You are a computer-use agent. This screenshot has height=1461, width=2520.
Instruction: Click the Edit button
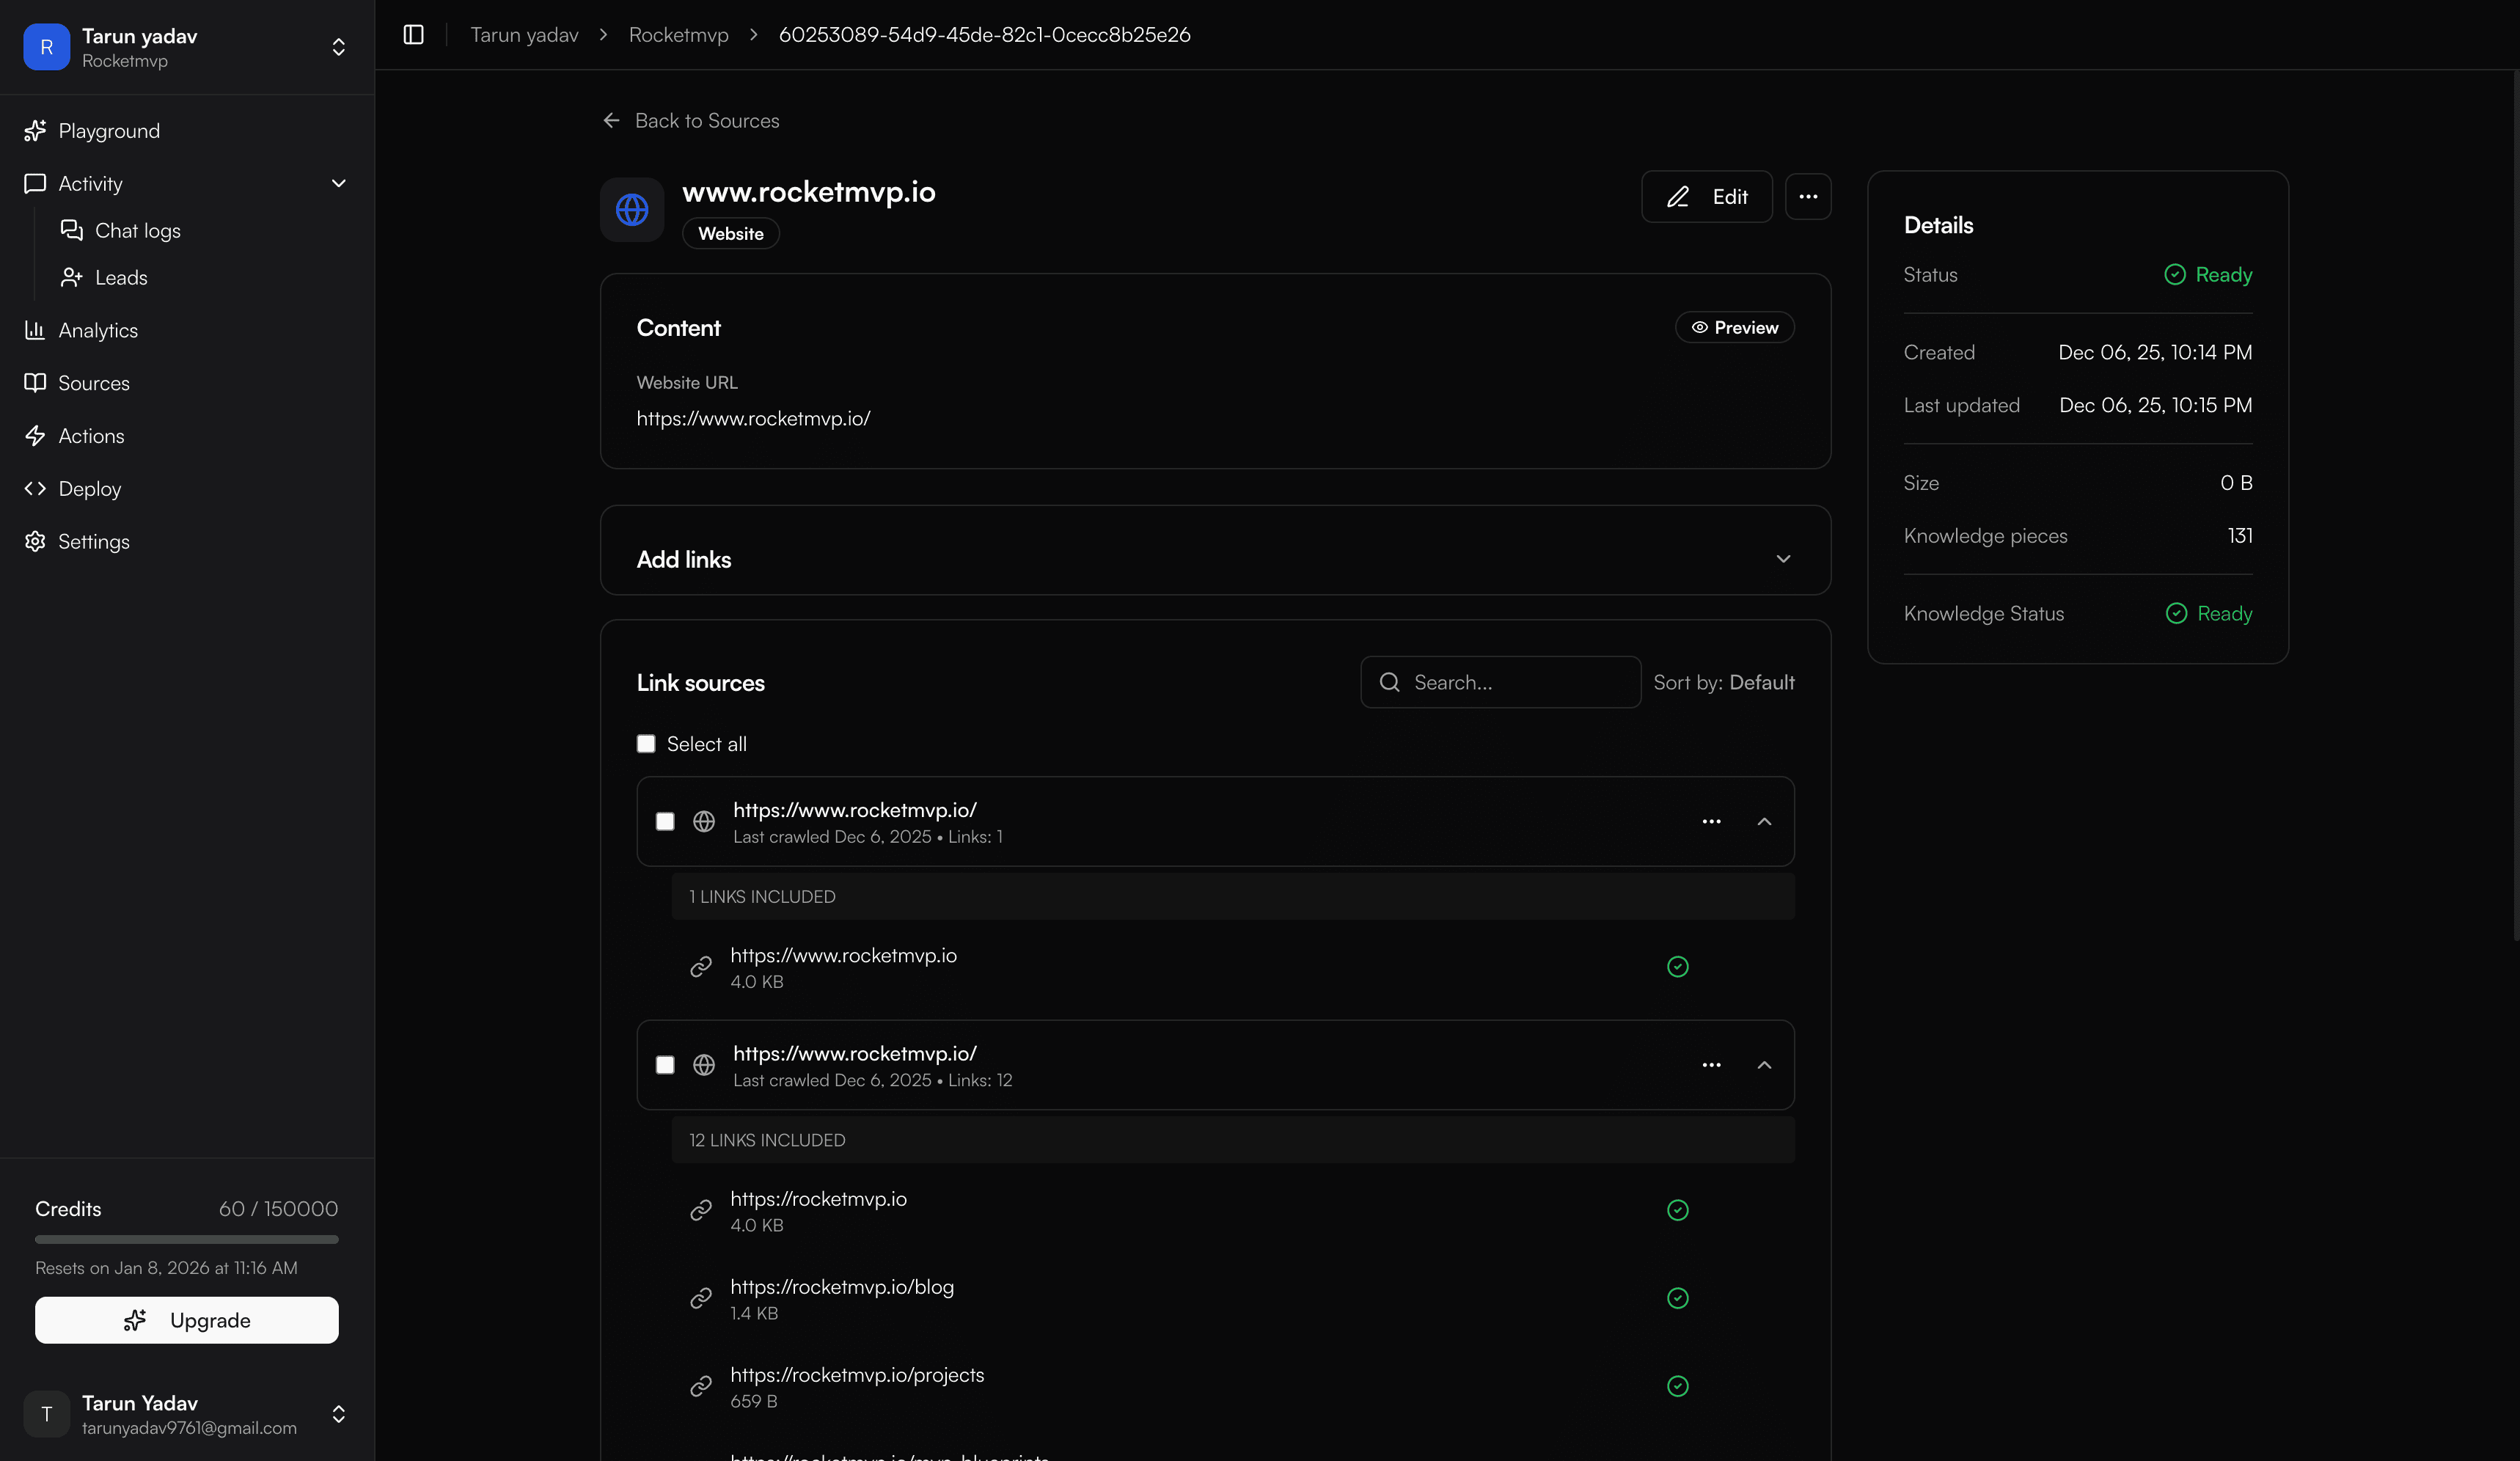1706,196
